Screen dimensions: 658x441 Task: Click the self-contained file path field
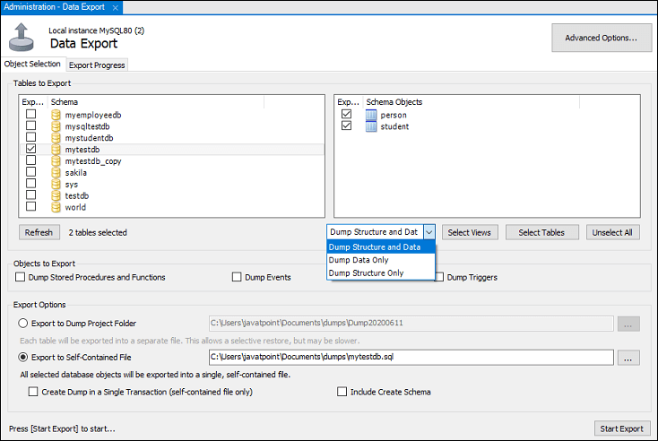click(x=411, y=358)
